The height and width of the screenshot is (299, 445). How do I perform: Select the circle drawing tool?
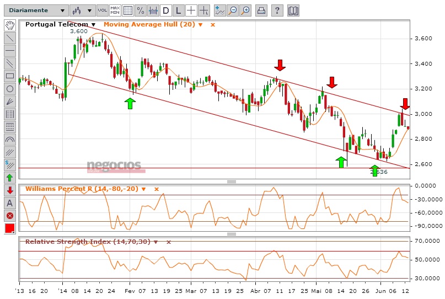(x=10, y=89)
